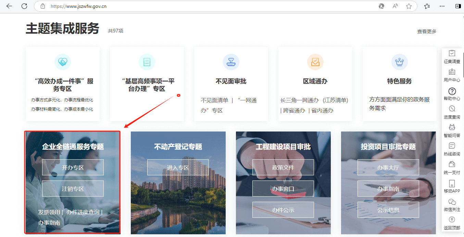This screenshot has width=464, height=237.
Task: Click the 公示信息 button
Action: coord(388,210)
